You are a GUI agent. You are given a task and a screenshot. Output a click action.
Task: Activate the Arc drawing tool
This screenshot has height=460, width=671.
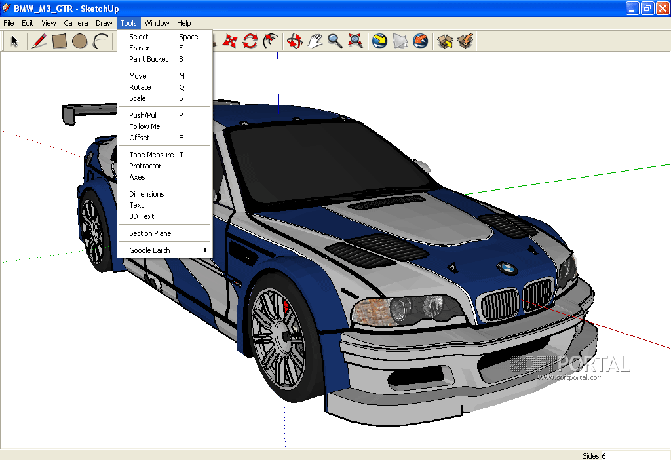tap(100, 41)
